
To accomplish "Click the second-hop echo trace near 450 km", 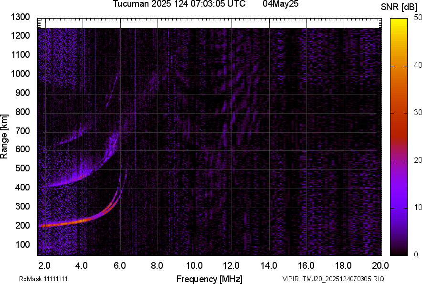I will click(x=81, y=178).
